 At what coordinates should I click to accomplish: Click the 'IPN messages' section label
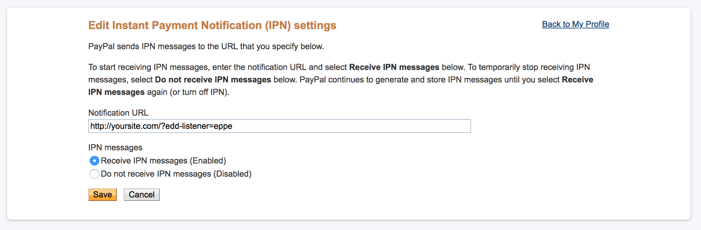click(115, 148)
